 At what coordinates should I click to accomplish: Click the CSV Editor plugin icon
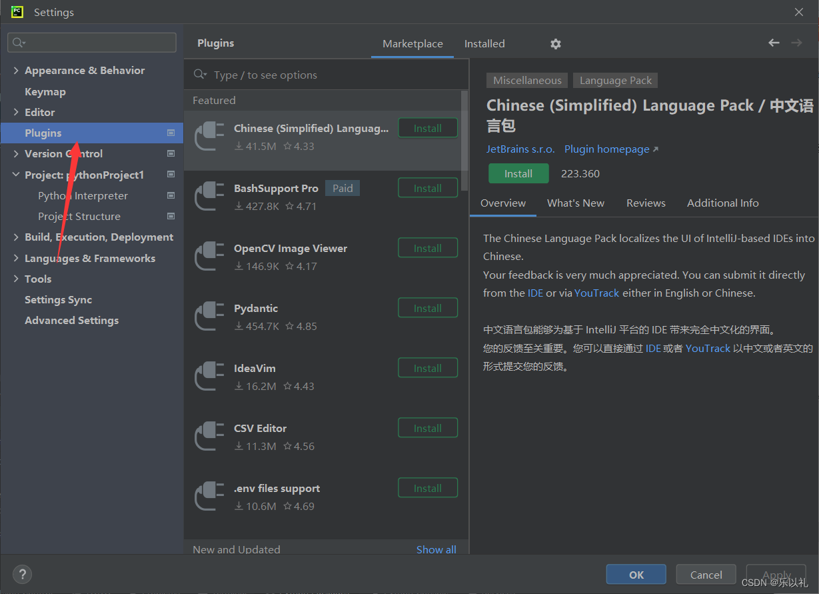[x=209, y=436]
